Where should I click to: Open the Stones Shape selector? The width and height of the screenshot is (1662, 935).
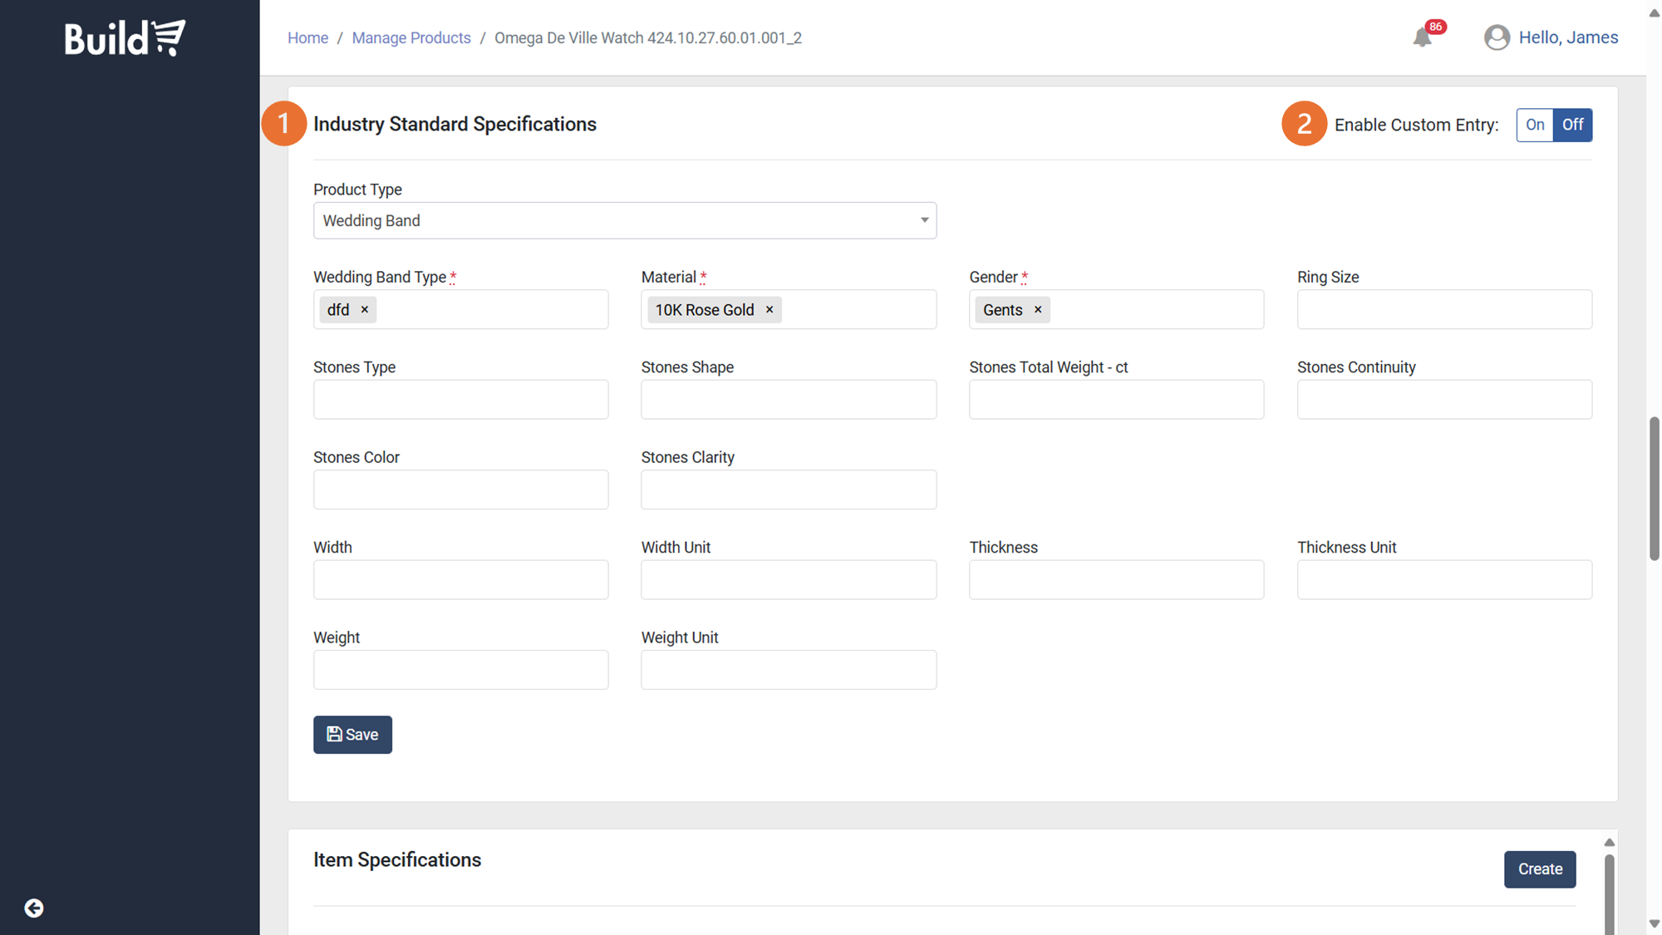788,400
